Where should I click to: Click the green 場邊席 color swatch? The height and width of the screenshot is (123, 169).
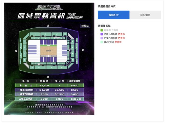point(102,30)
